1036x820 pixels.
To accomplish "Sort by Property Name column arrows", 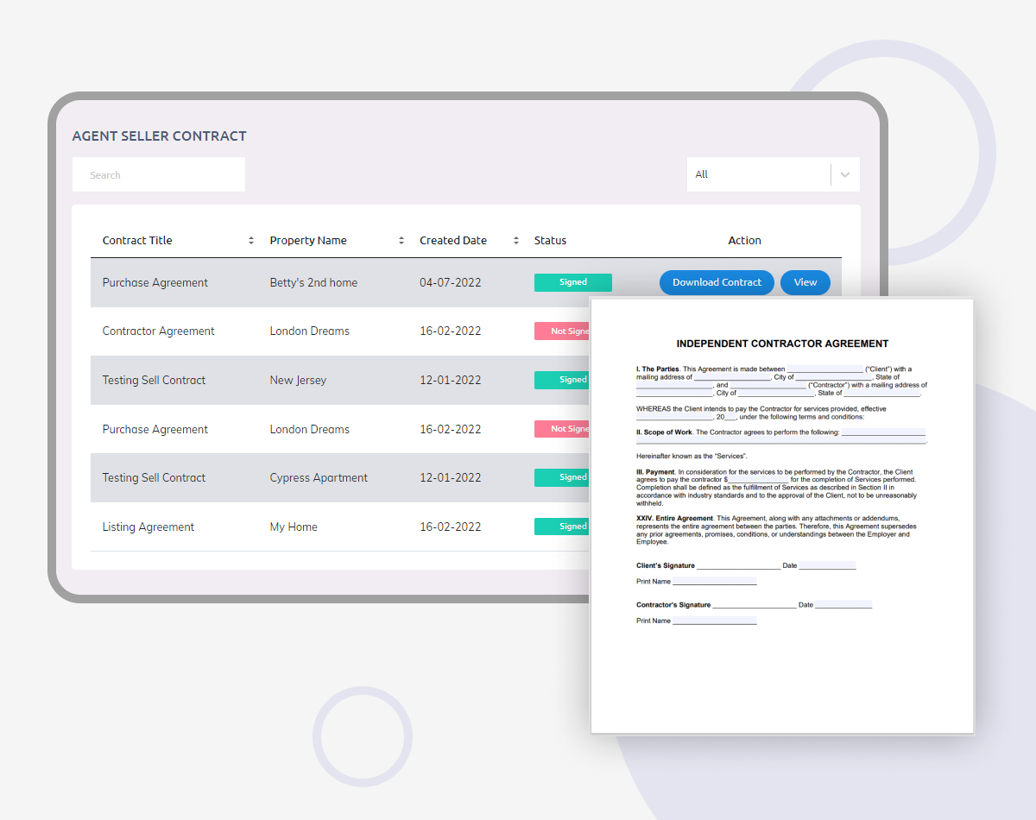I will (x=401, y=241).
